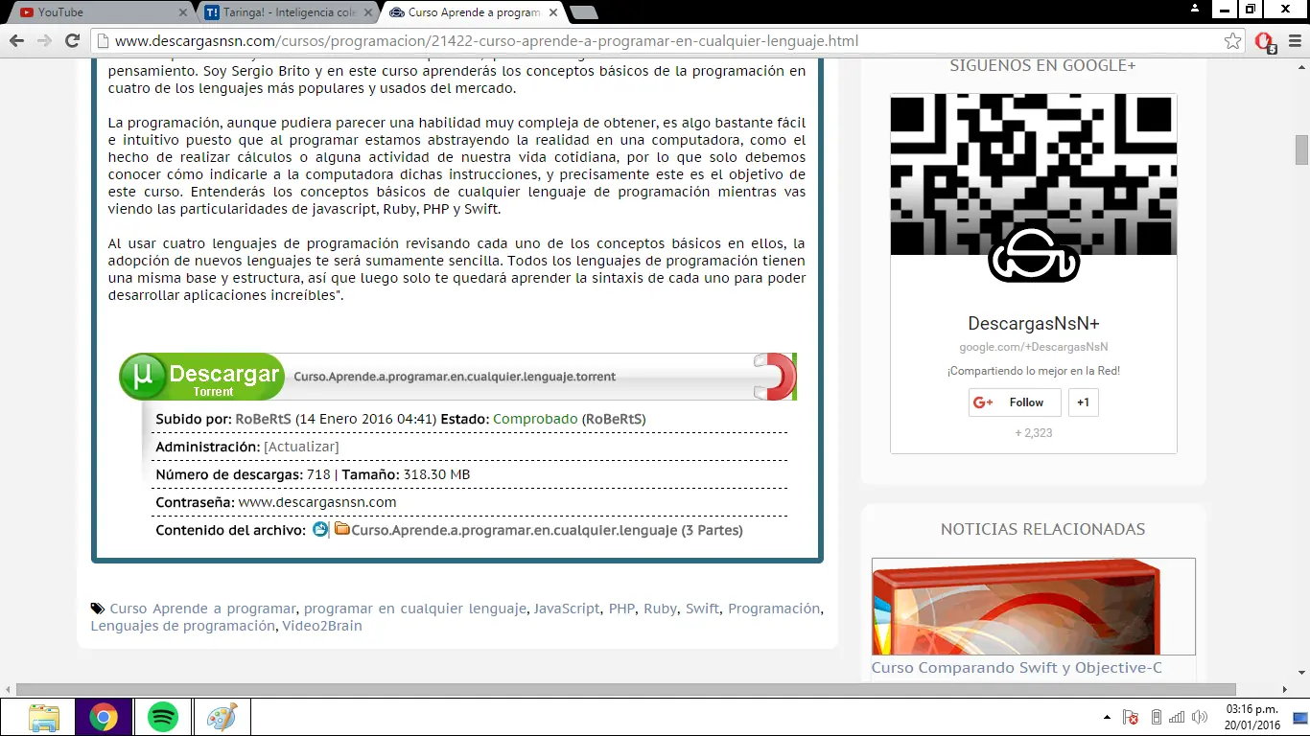The image size is (1310, 736).
Task: Open the Curso Aprende a programar tag
Action: (x=202, y=609)
